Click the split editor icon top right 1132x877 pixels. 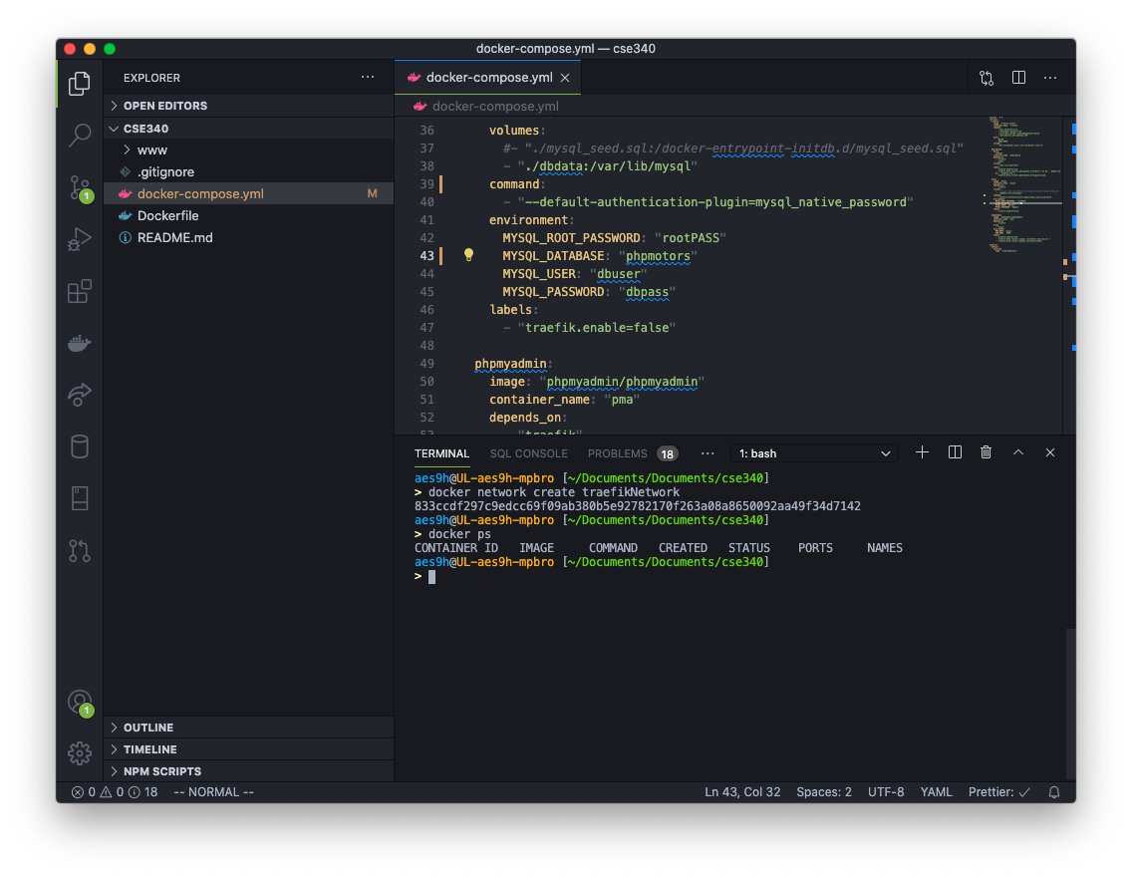pyautogui.click(x=1017, y=77)
